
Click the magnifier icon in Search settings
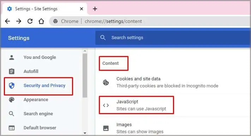pos(103,38)
